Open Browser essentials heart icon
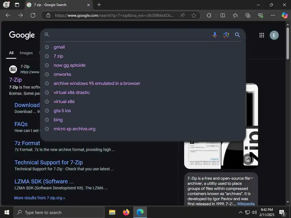Image resolution: width=291 pixels, height=218 pixels. click(x=260, y=15)
